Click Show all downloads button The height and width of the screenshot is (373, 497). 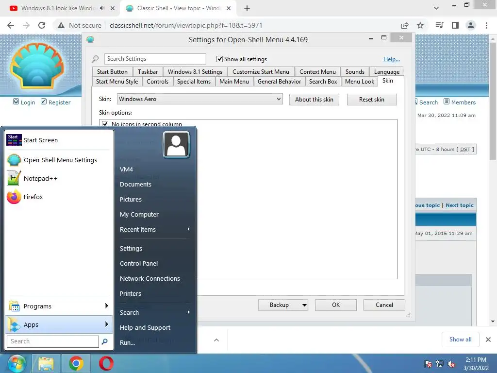point(460,339)
